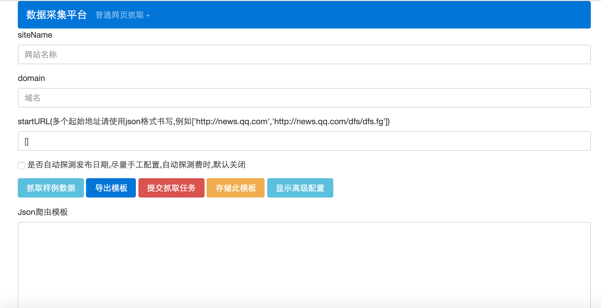Click the startURL instructions label
This screenshot has width=601, height=308.
(204, 121)
